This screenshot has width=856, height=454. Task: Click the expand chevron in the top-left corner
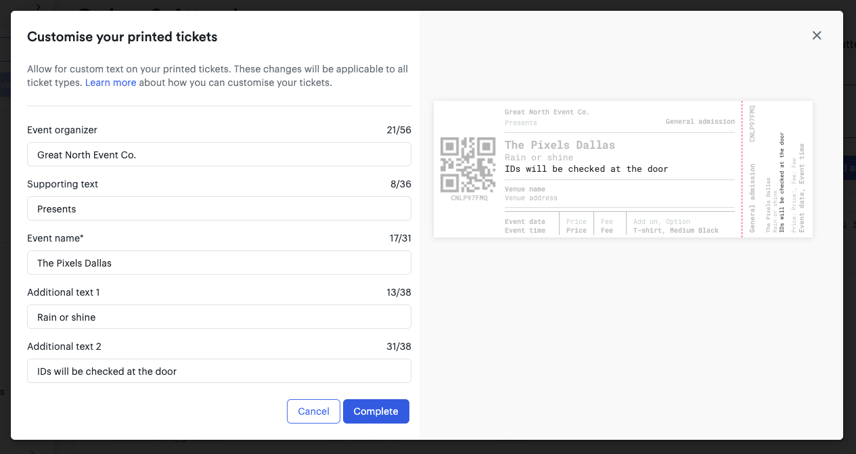pyautogui.click(x=39, y=7)
